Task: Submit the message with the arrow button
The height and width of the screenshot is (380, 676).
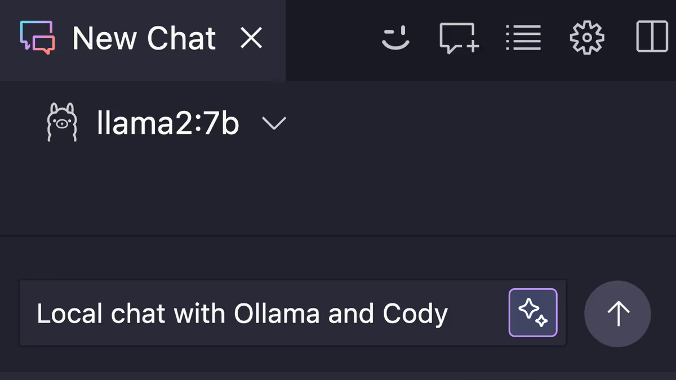Action: (617, 312)
